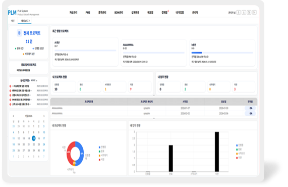Click orange 시작대기 legend swatch in bar chart
Viewport: 288px width, 187px height.
(237, 154)
